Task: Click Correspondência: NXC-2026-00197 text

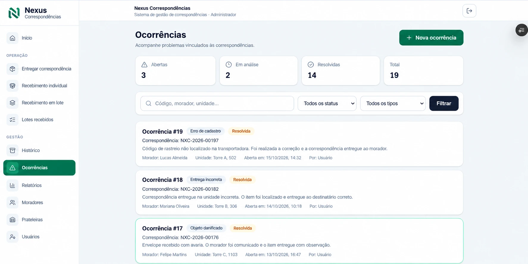Action: 180,140
